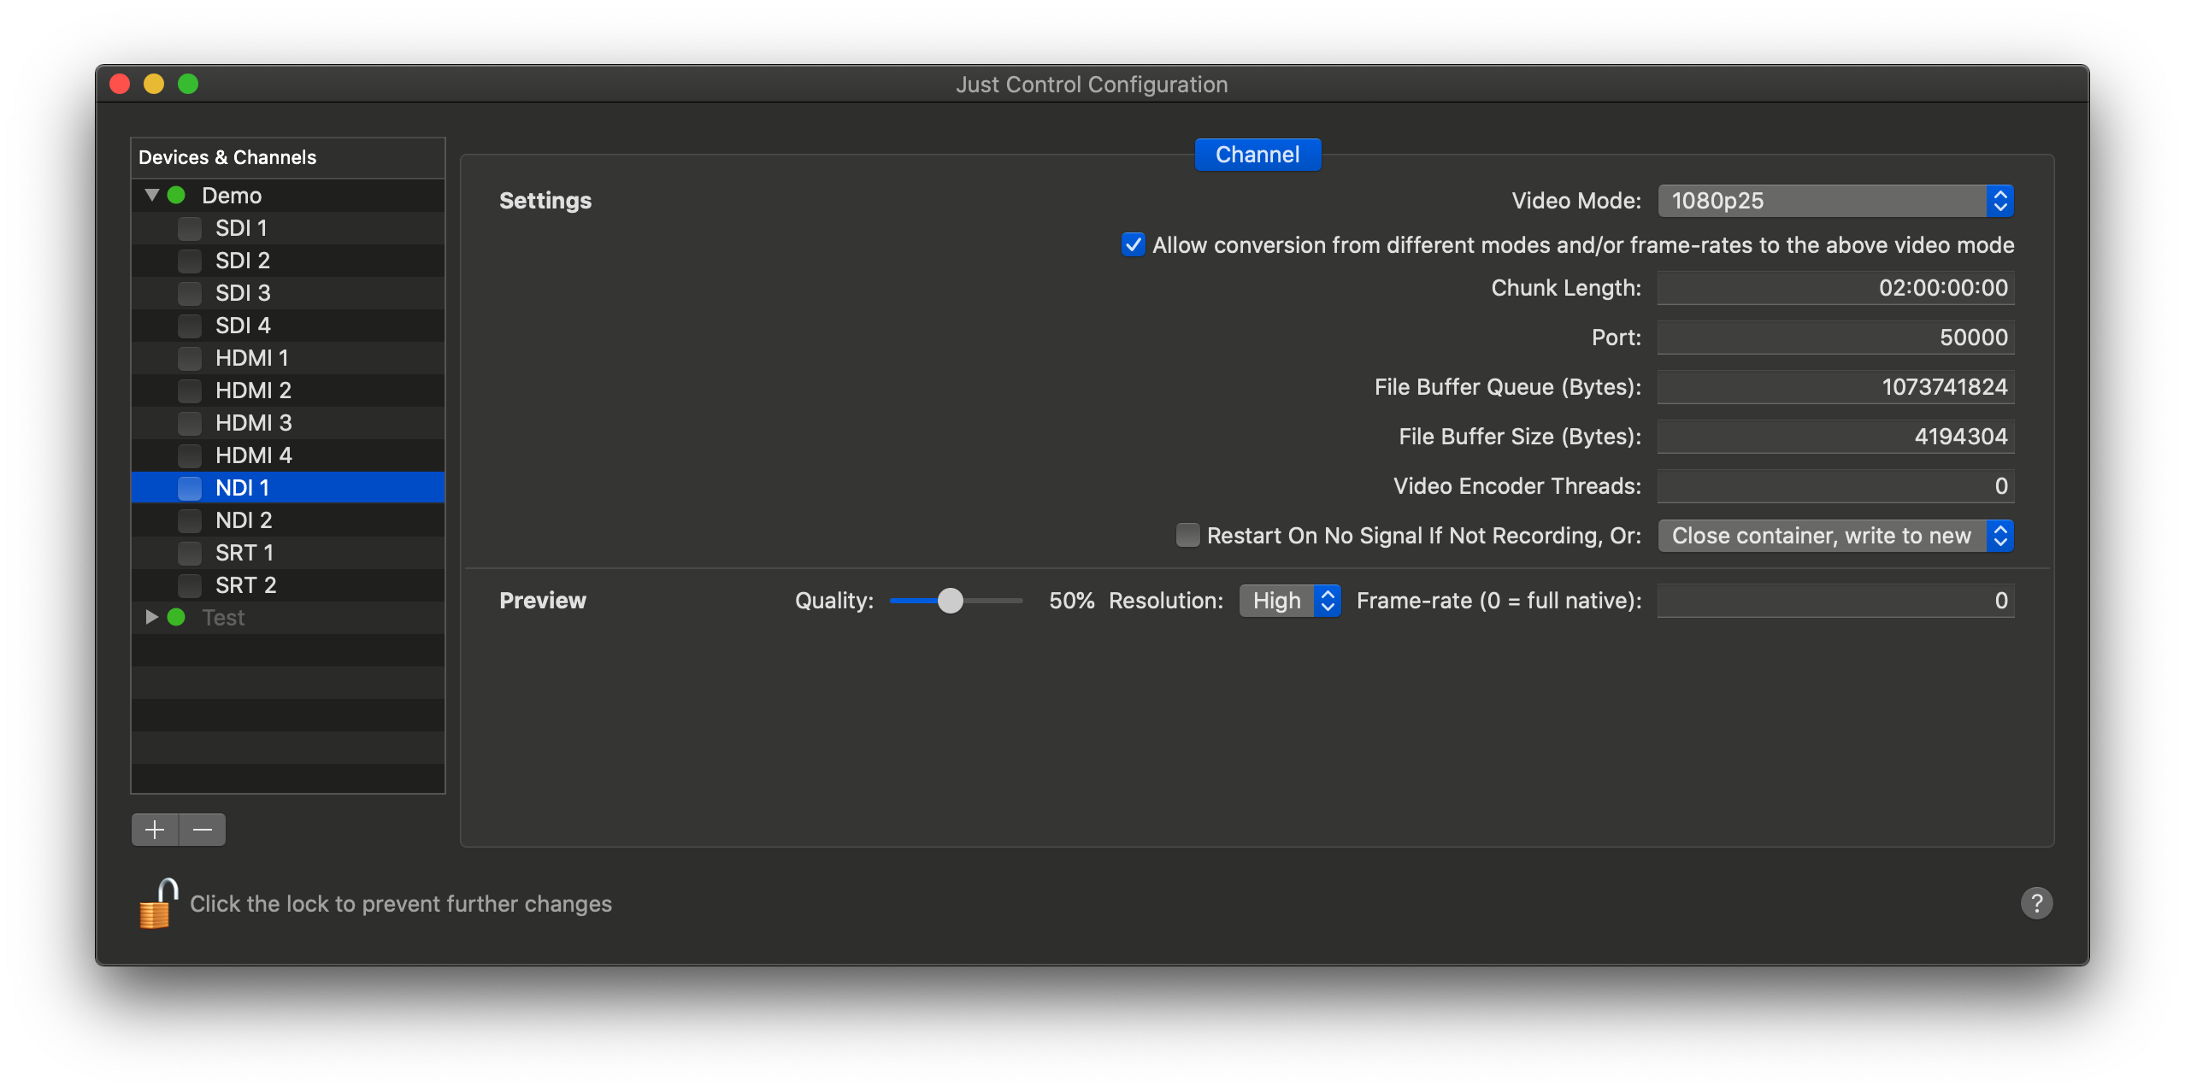Click the Devices & Channels header
Viewport: 2185px width, 1092px height.
click(288, 157)
